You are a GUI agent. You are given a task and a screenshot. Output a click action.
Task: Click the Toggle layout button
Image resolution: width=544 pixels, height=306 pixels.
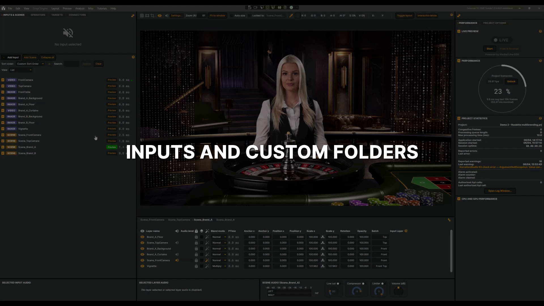coord(405,16)
